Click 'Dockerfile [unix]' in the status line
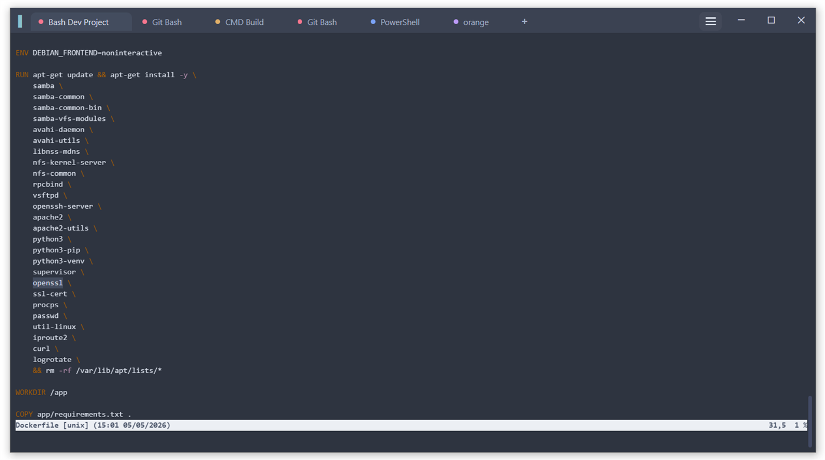 click(52, 425)
